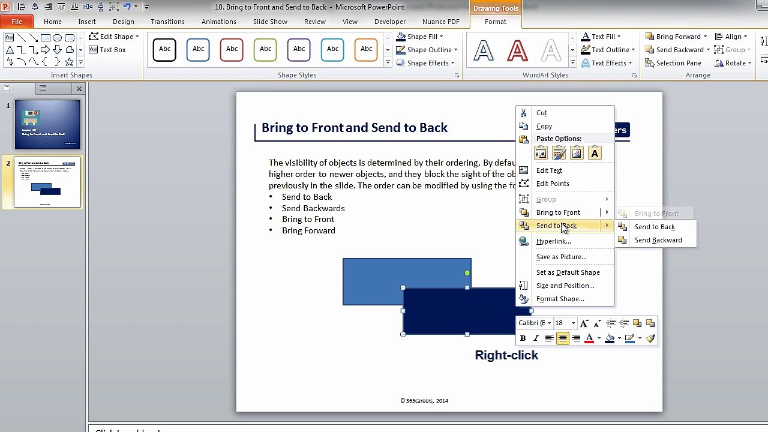The height and width of the screenshot is (432, 768).
Task: Click Grow Font icon in mini toolbar
Action: coord(584,323)
